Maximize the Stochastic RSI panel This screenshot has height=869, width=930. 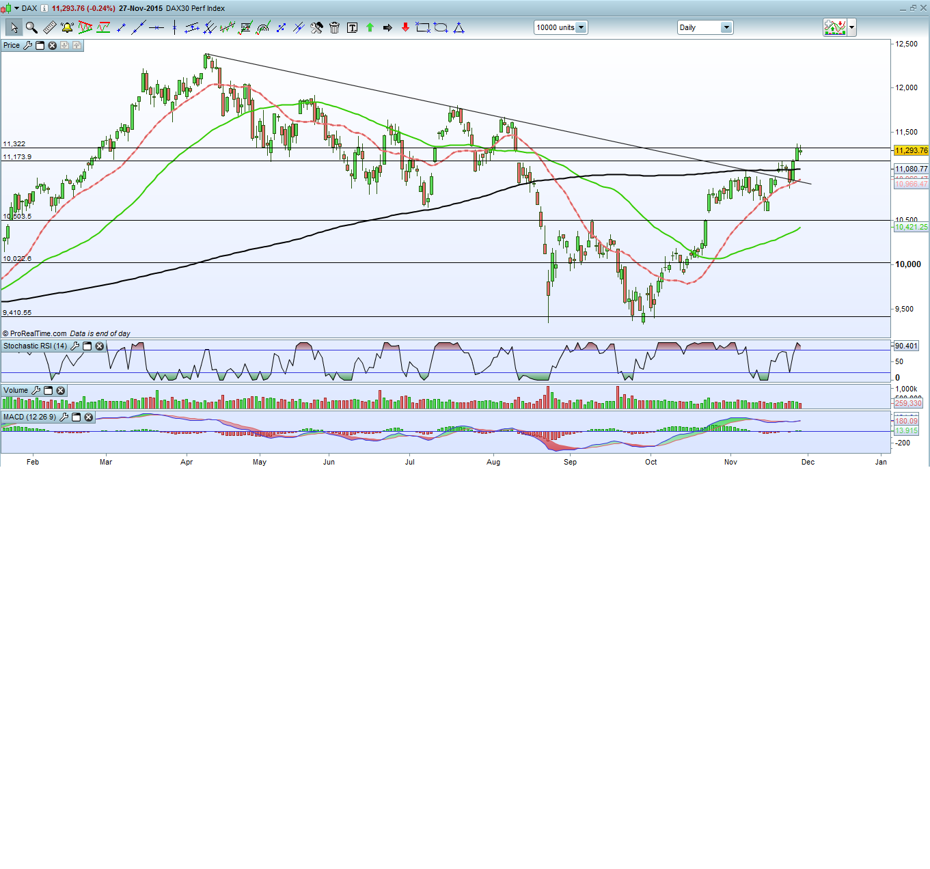[x=87, y=346]
